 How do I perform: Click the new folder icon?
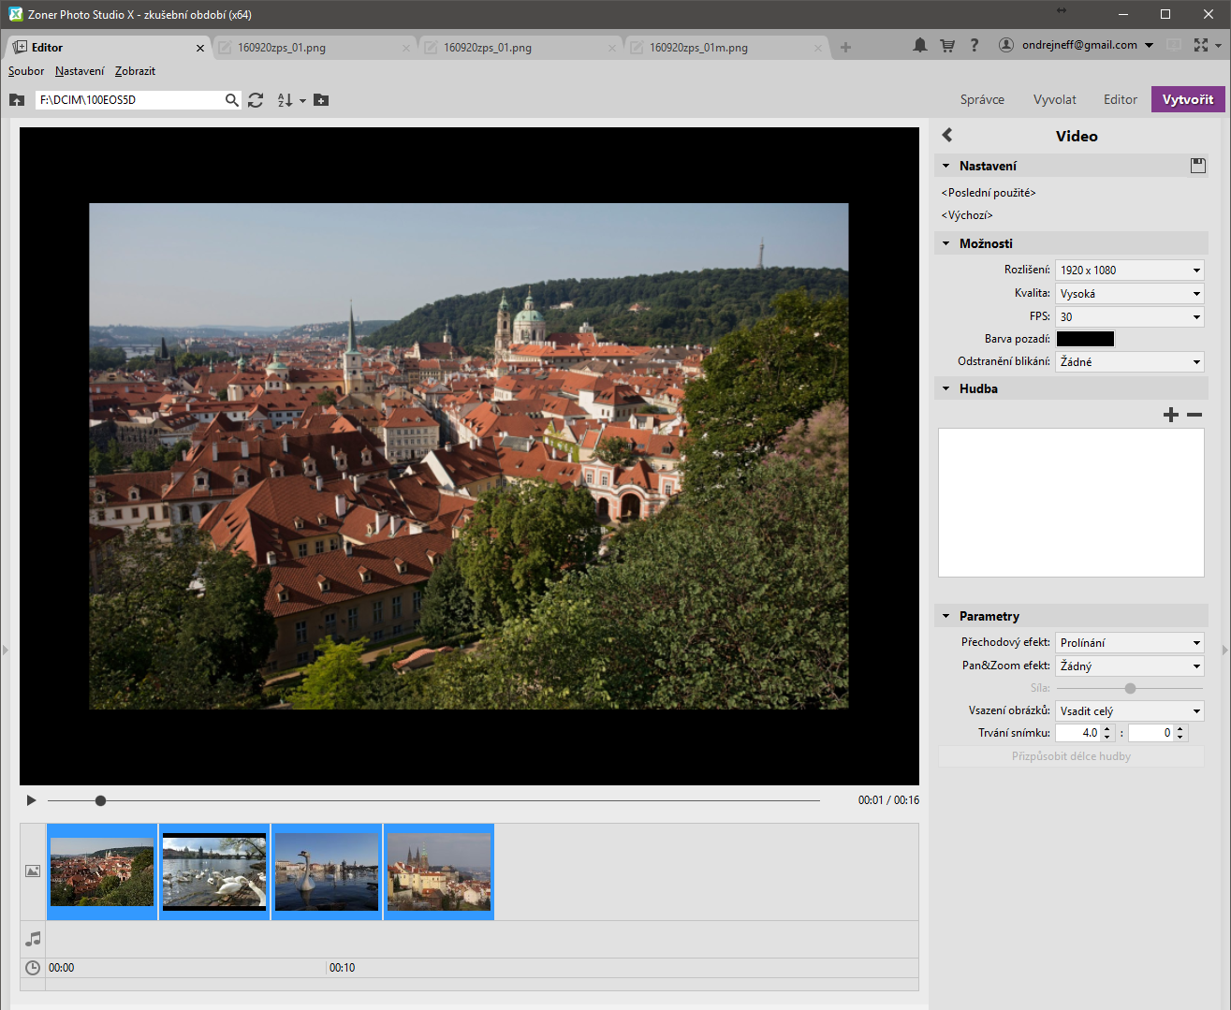point(321,100)
